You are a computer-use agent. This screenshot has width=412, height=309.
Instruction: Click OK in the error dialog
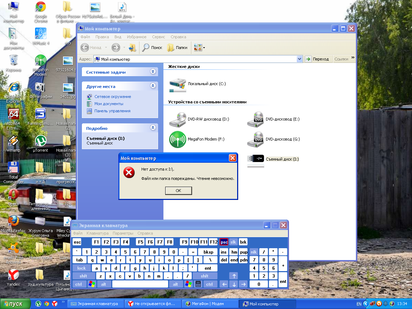click(178, 191)
